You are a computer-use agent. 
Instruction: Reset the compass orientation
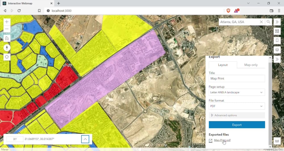[7, 47]
